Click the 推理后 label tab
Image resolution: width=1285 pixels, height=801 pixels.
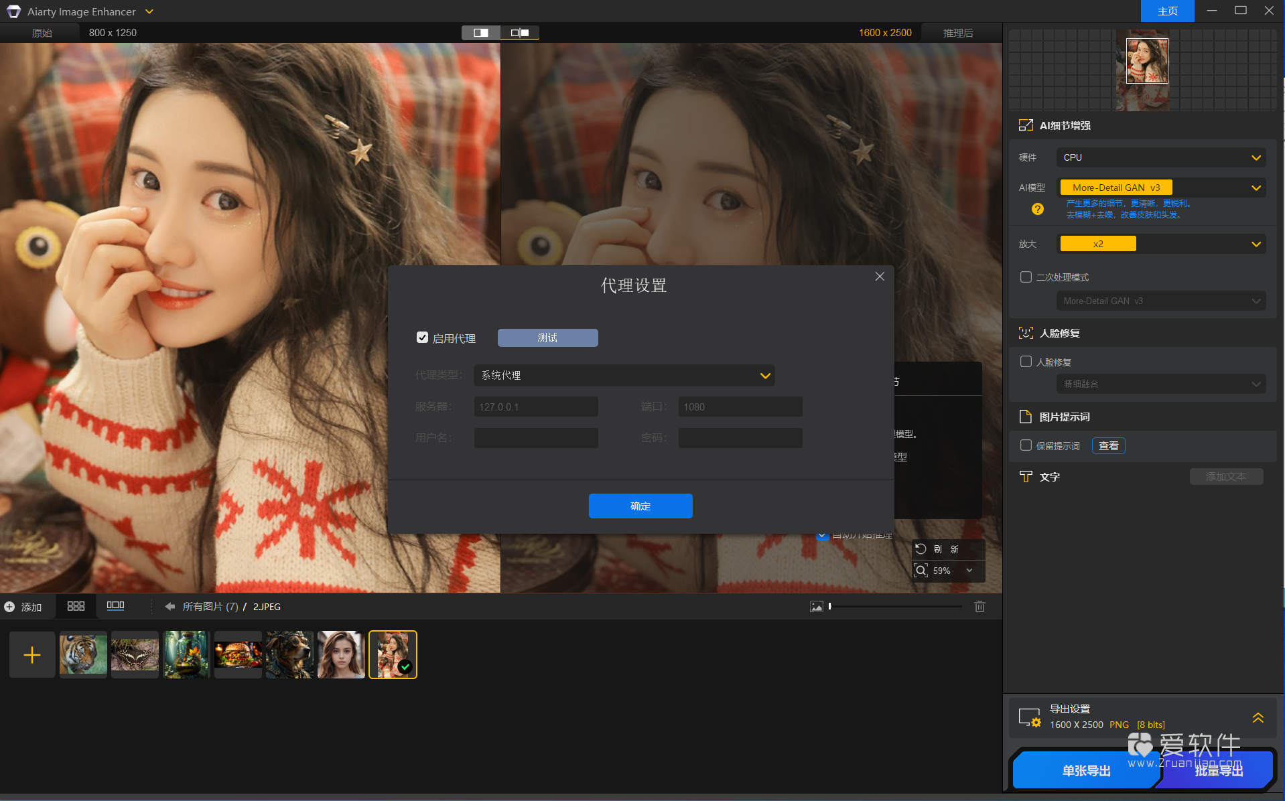tap(958, 33)
